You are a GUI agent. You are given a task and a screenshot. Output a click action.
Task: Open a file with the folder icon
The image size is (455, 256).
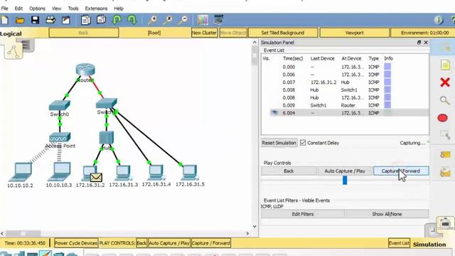20,20
